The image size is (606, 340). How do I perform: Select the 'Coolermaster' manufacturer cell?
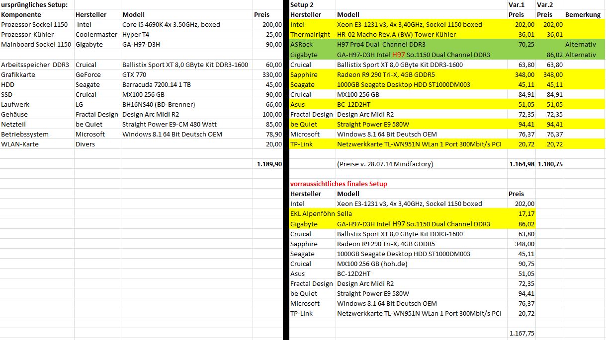(x=97, y=34)
